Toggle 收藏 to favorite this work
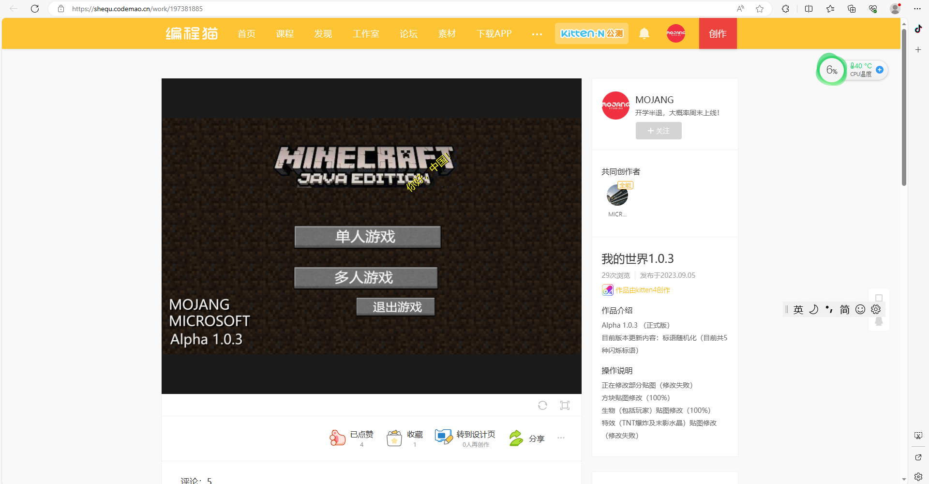 (405, 438)
